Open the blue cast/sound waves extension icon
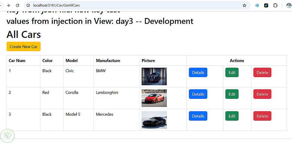 (257, 6)
